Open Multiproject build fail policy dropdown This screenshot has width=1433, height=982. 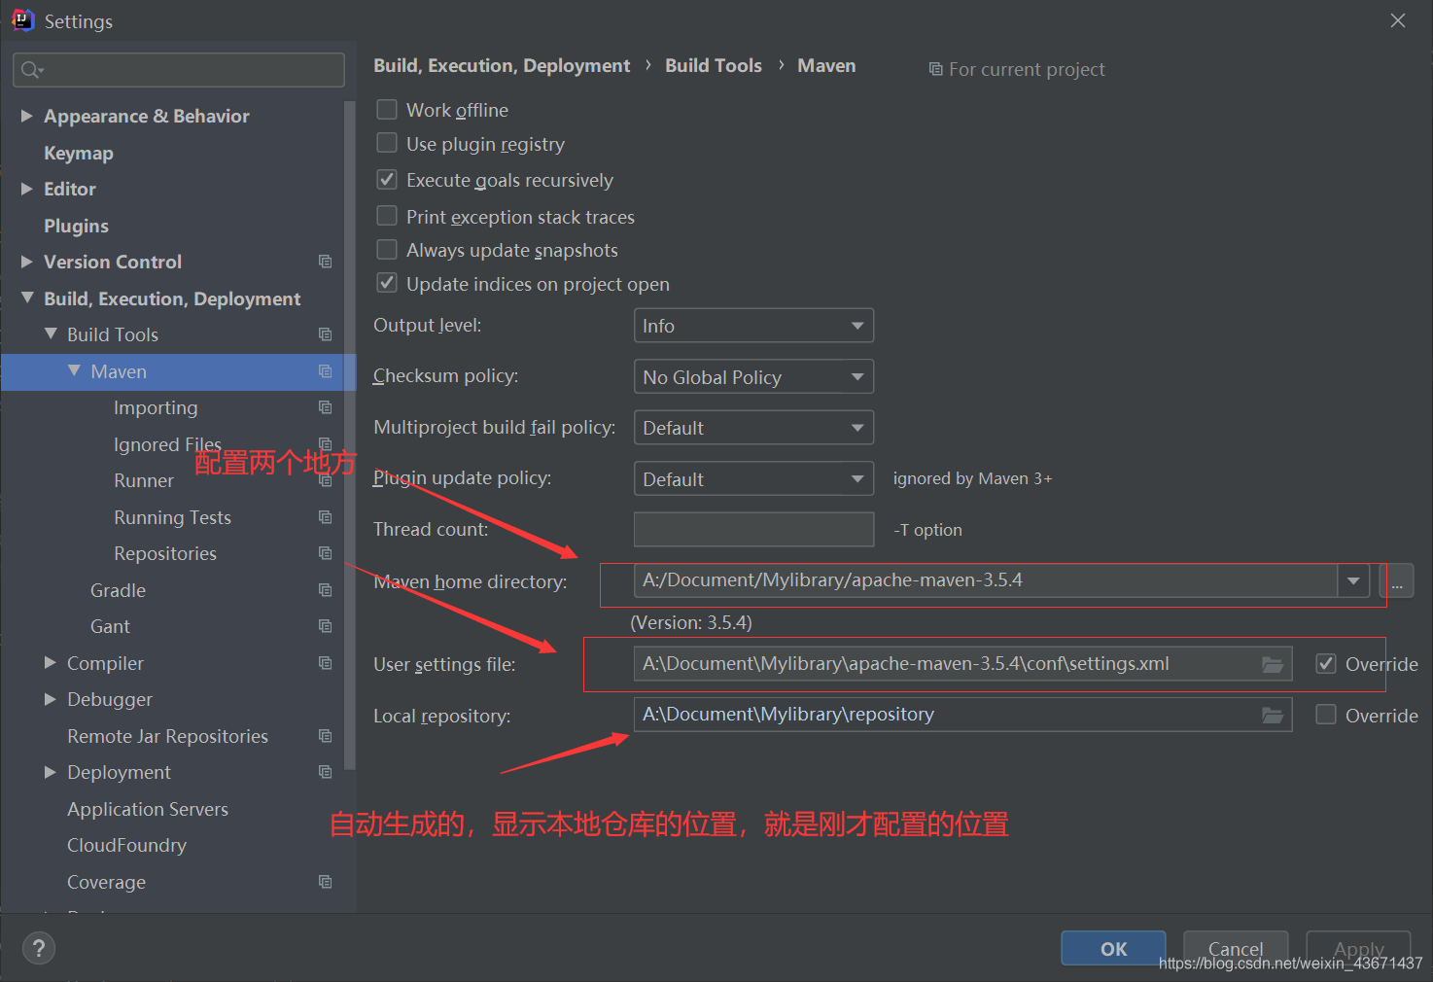coord(753,428)
